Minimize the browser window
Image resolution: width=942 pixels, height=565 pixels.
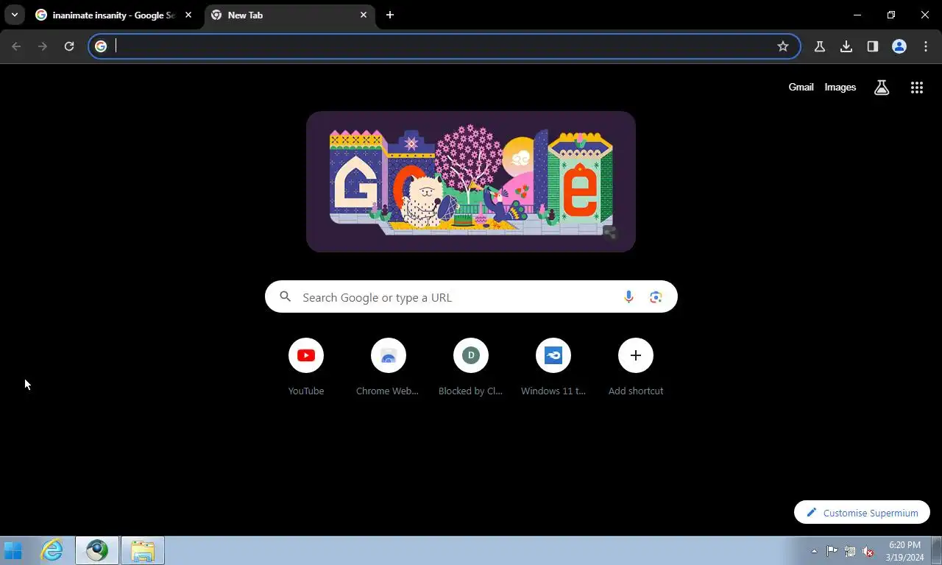857,15
